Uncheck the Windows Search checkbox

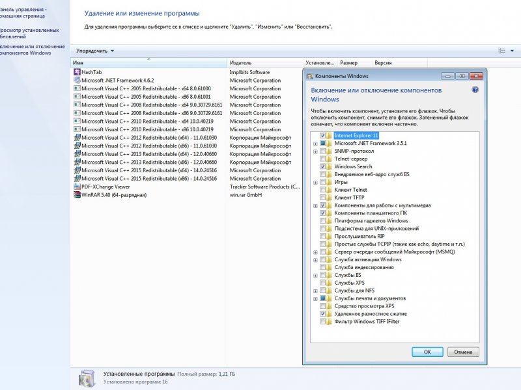[322, 166]
